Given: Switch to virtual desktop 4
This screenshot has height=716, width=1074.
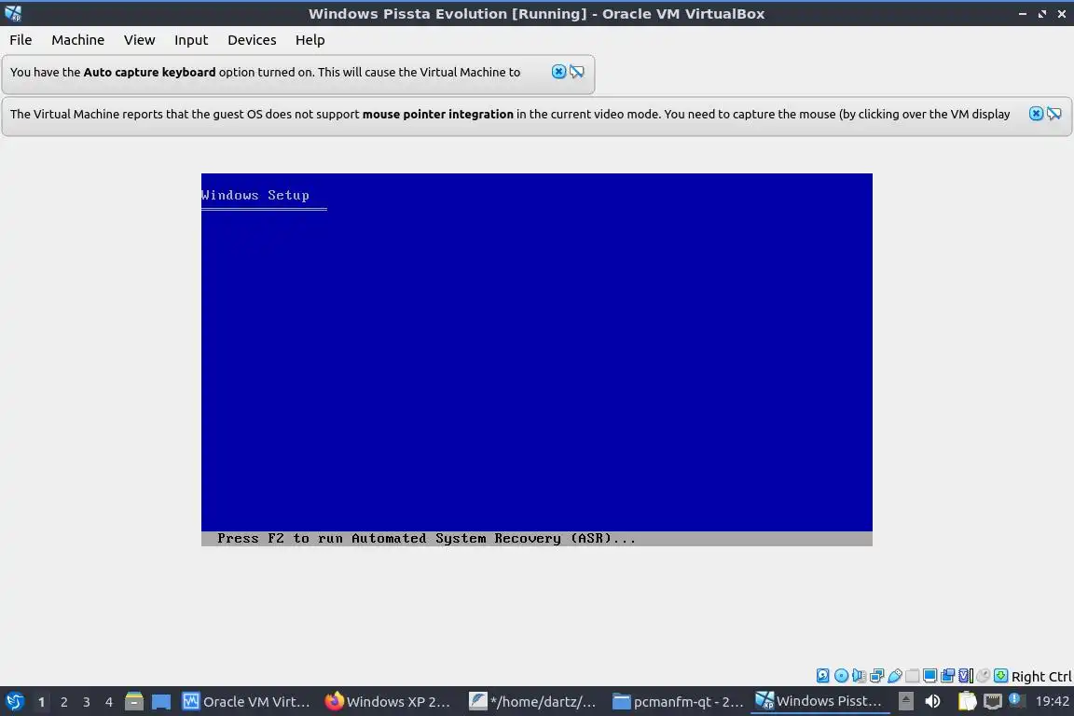Looking at the screenshot, I should tap(109, 702).
